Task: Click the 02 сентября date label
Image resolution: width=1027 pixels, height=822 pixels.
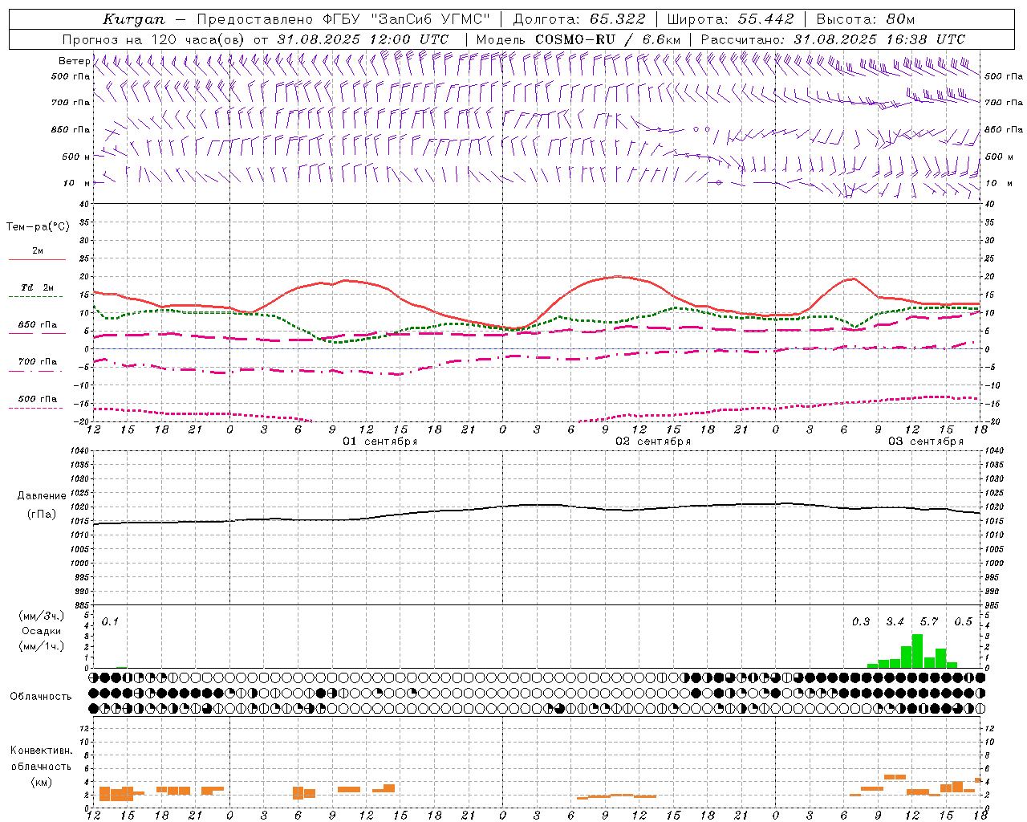Action: coord(653,442)
